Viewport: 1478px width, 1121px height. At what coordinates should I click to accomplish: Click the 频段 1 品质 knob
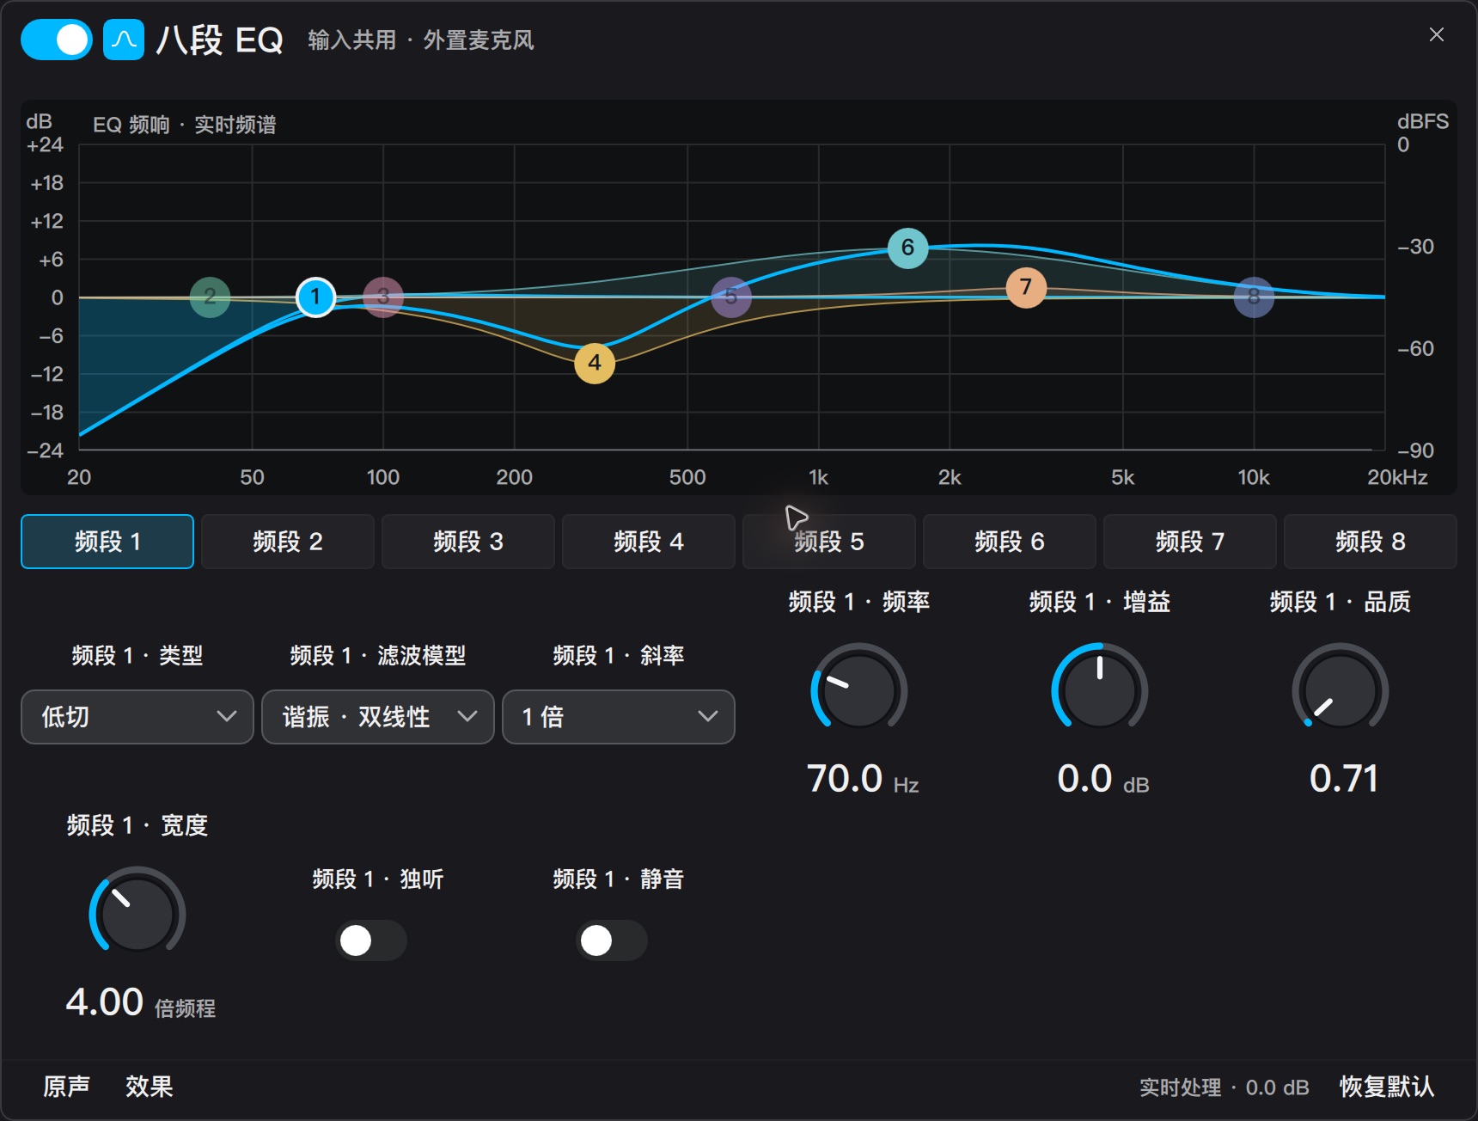[1341, 690]
